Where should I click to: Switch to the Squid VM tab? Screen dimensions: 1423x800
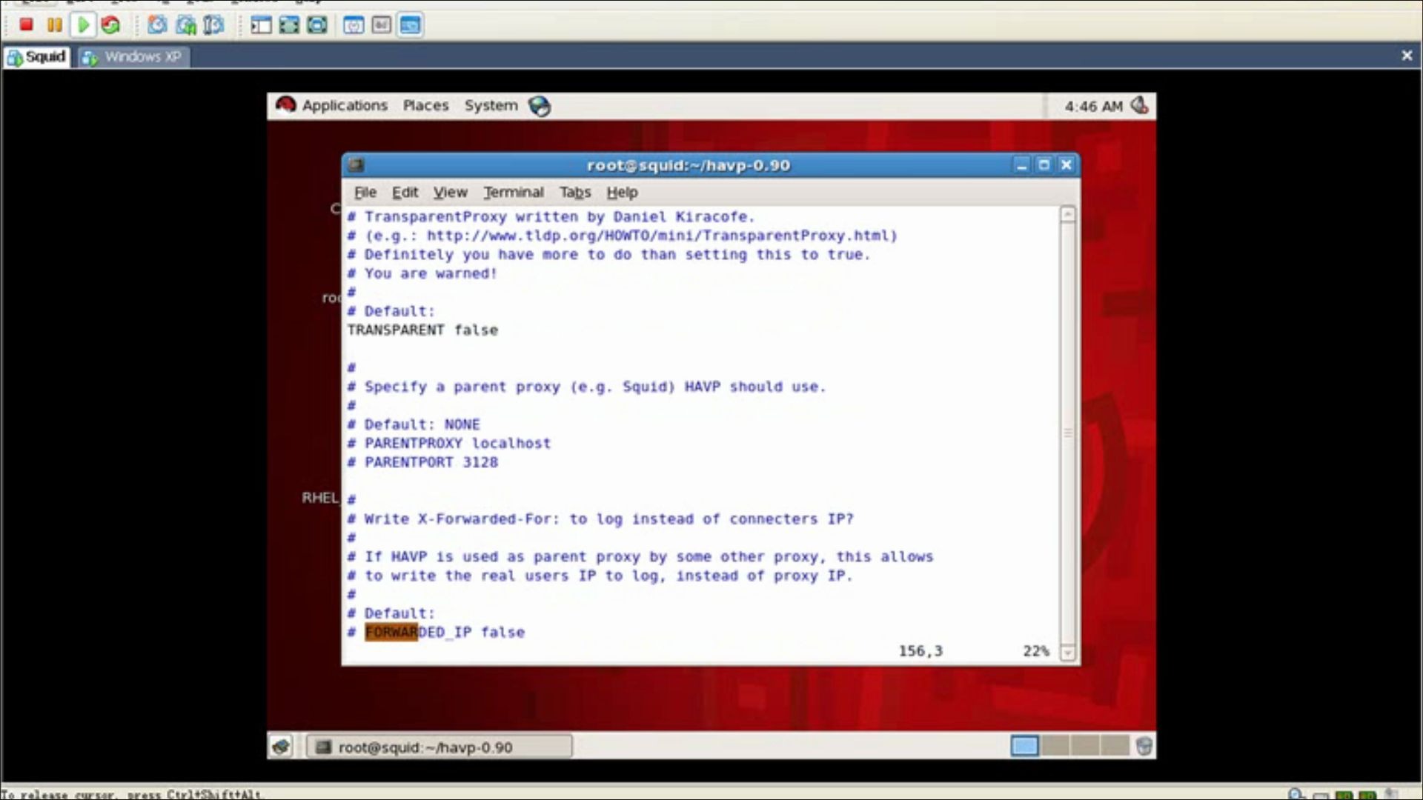click(x=36, y=57)
